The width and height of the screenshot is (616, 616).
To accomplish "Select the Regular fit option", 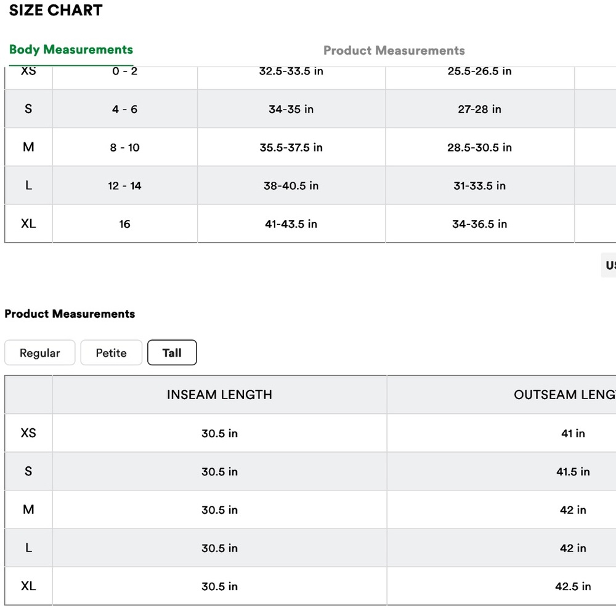I will (x=39, y=353).
